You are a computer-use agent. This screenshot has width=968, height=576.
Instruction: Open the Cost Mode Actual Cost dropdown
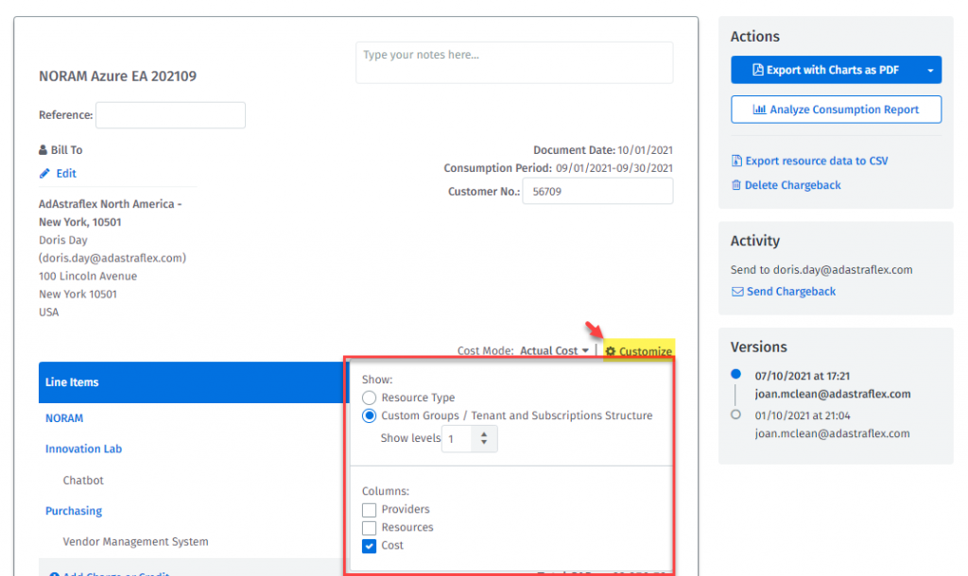click(x=555, y=351)
